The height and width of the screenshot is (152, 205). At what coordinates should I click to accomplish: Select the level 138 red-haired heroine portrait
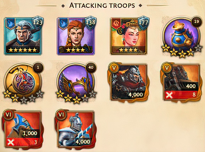pos(76,36)
